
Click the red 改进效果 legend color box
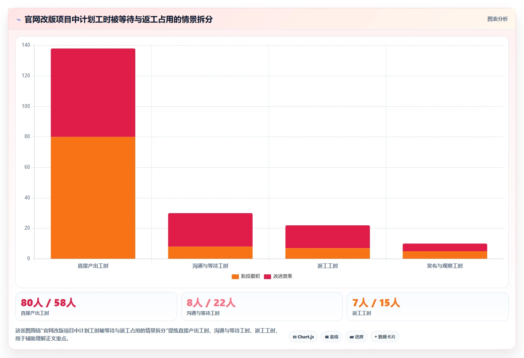267,276
